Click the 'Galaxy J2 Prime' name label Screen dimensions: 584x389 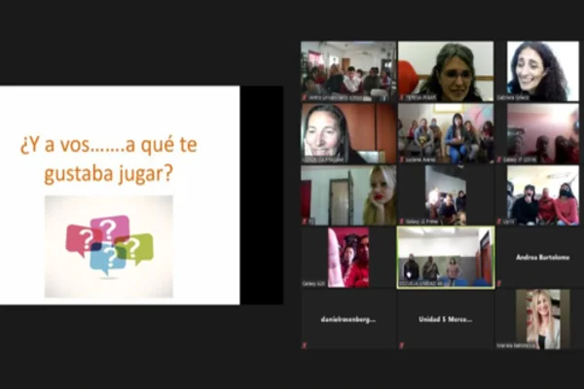coord(421,222)
